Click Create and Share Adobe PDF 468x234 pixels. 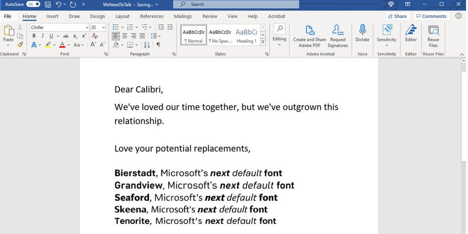coord(310,36)
